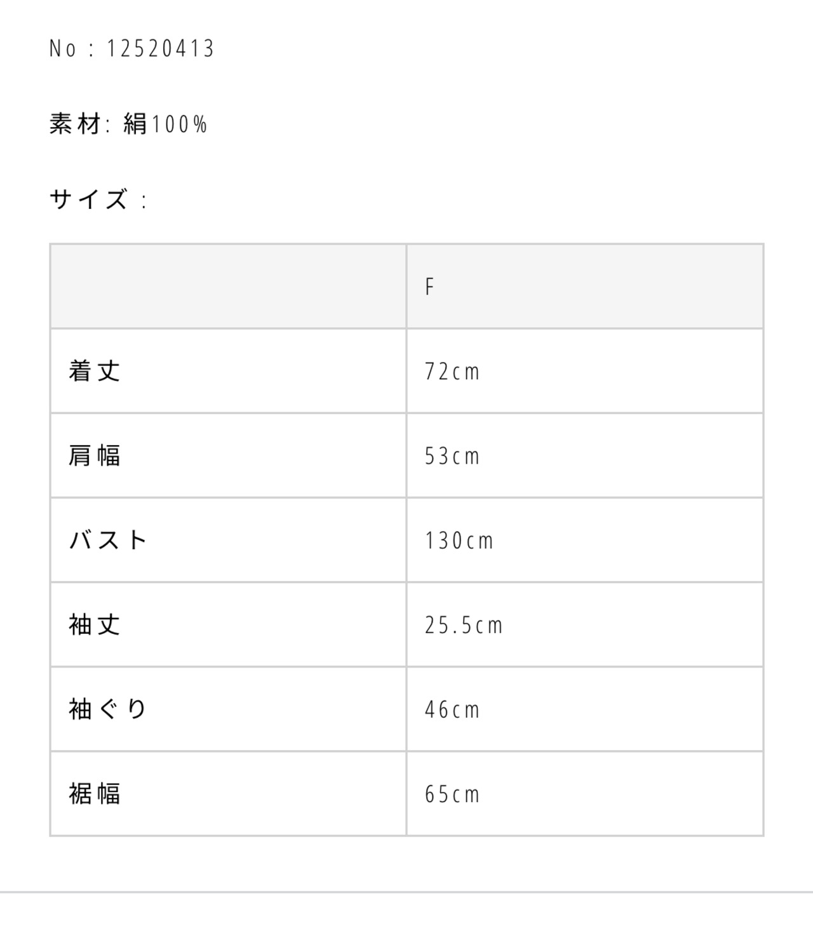Select the 着丈 row label
Image resolution: width=813 pixels, height=933 pixels.
(x=95, y=371)
